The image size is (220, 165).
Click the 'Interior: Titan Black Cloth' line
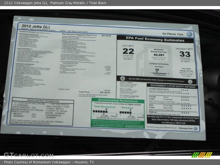74,31
